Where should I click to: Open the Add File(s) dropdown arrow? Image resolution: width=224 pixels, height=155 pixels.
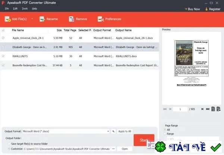click(32, 19)
